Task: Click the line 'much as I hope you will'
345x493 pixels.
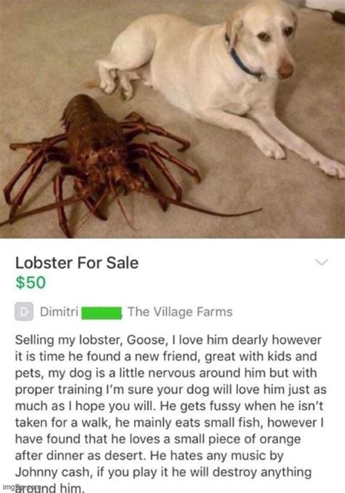Action: pos(85,406)
